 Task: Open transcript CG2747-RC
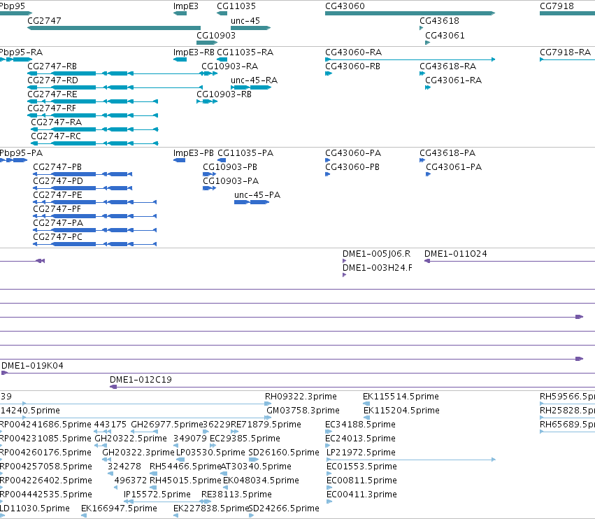click(x=56, y=136)
